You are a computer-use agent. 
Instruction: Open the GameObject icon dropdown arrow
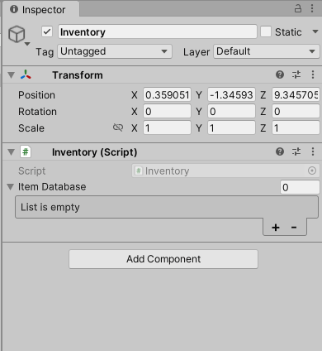[27, 44]
